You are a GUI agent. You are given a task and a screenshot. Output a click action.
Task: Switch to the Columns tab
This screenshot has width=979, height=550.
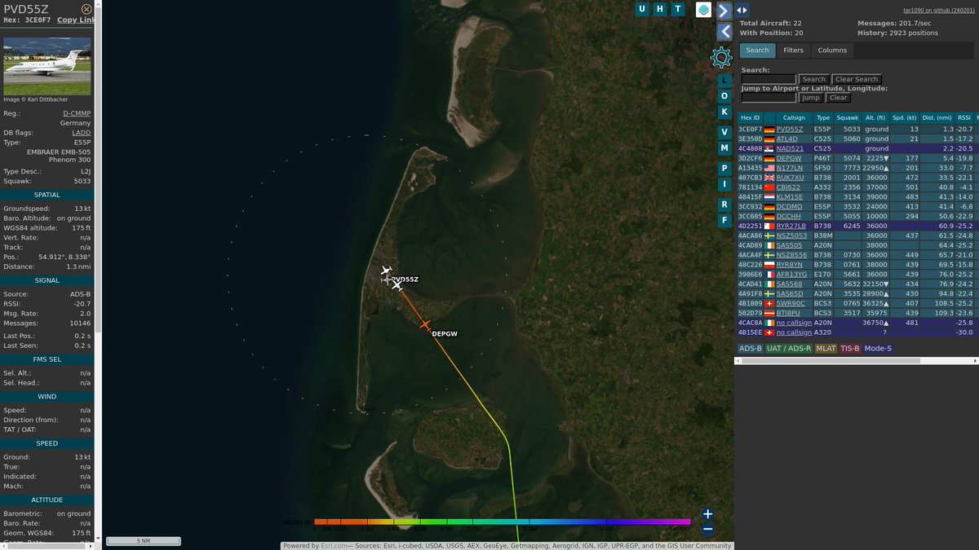(832, 51)
